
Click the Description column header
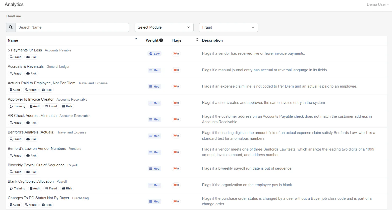click(212, 40)
